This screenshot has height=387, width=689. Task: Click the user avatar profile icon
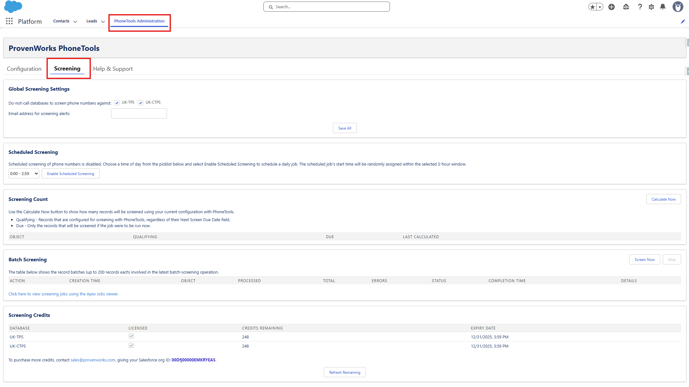point(678,7)
